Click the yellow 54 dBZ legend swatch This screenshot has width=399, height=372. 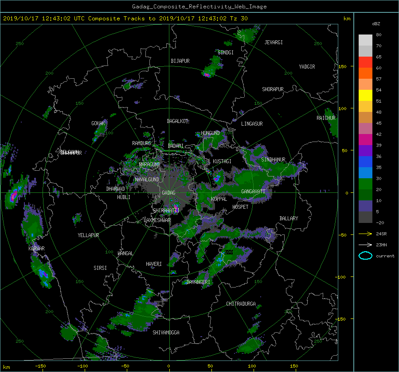[x=365, y=96]
